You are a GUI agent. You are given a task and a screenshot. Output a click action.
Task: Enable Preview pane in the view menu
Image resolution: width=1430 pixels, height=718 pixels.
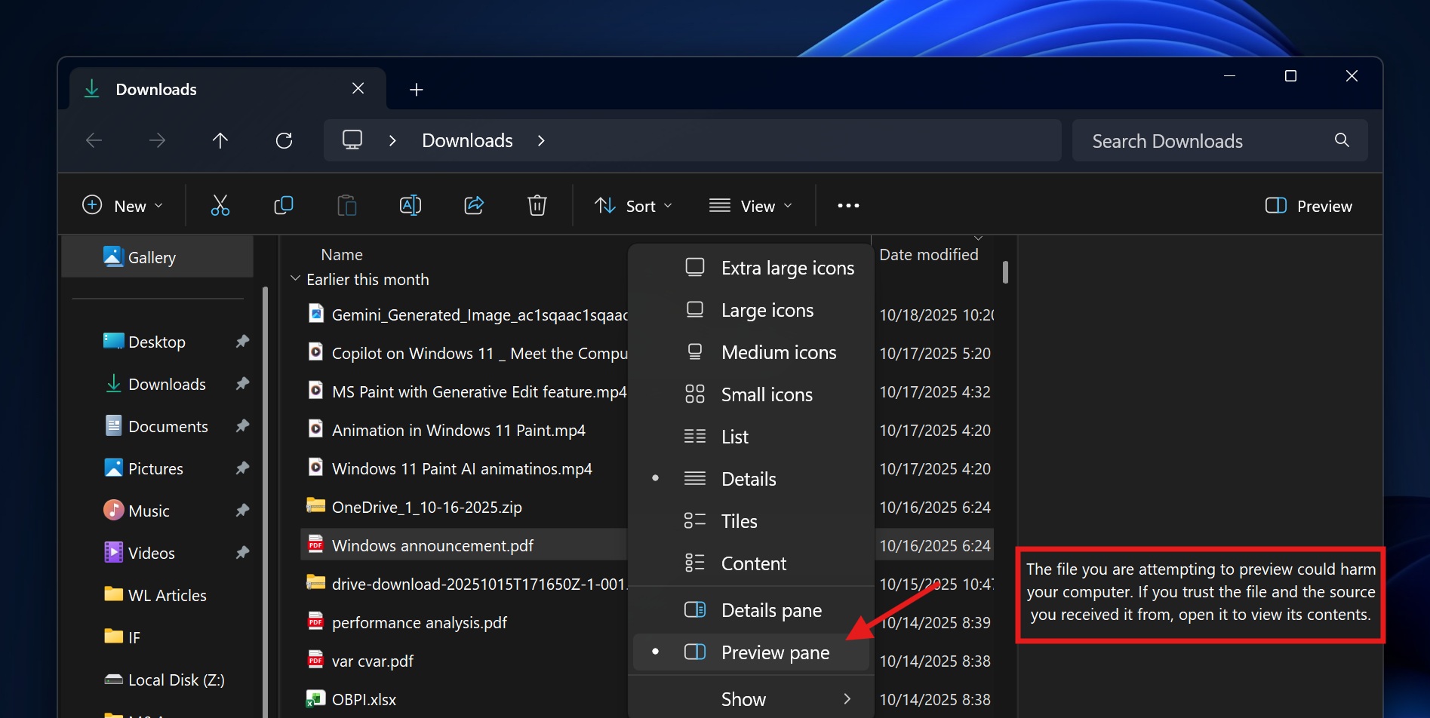[774, 652]
